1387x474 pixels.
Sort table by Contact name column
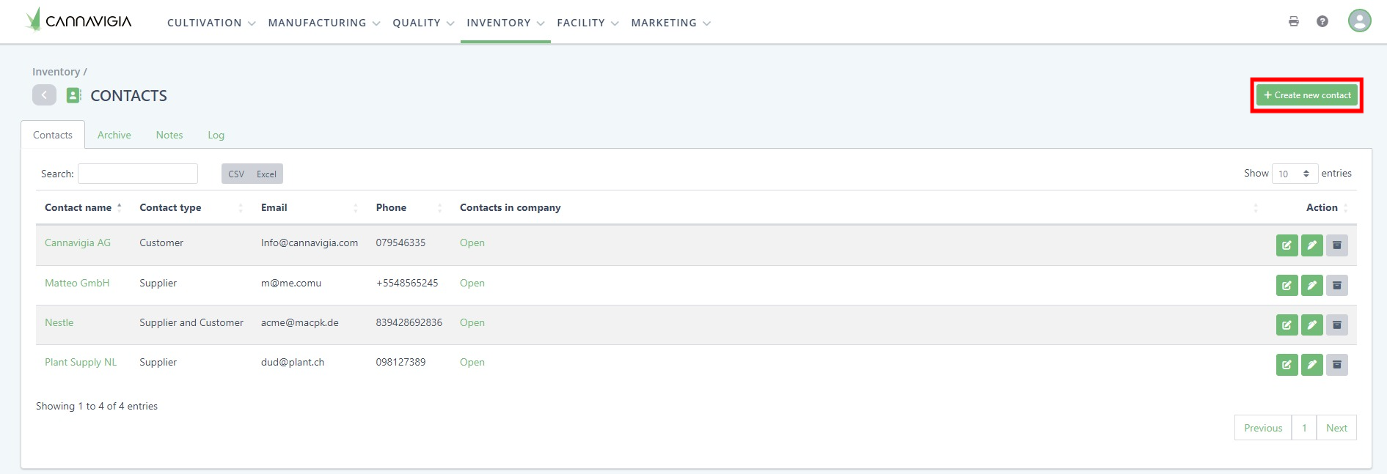(78, 207)
